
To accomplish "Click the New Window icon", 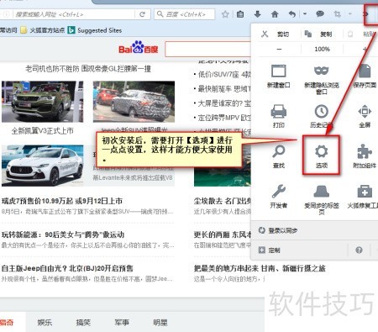I will [279, 71].
